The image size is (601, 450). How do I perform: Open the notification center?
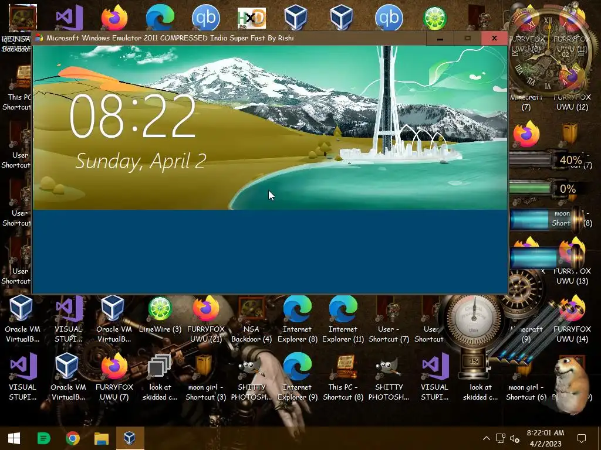click(x=582, y=438)
